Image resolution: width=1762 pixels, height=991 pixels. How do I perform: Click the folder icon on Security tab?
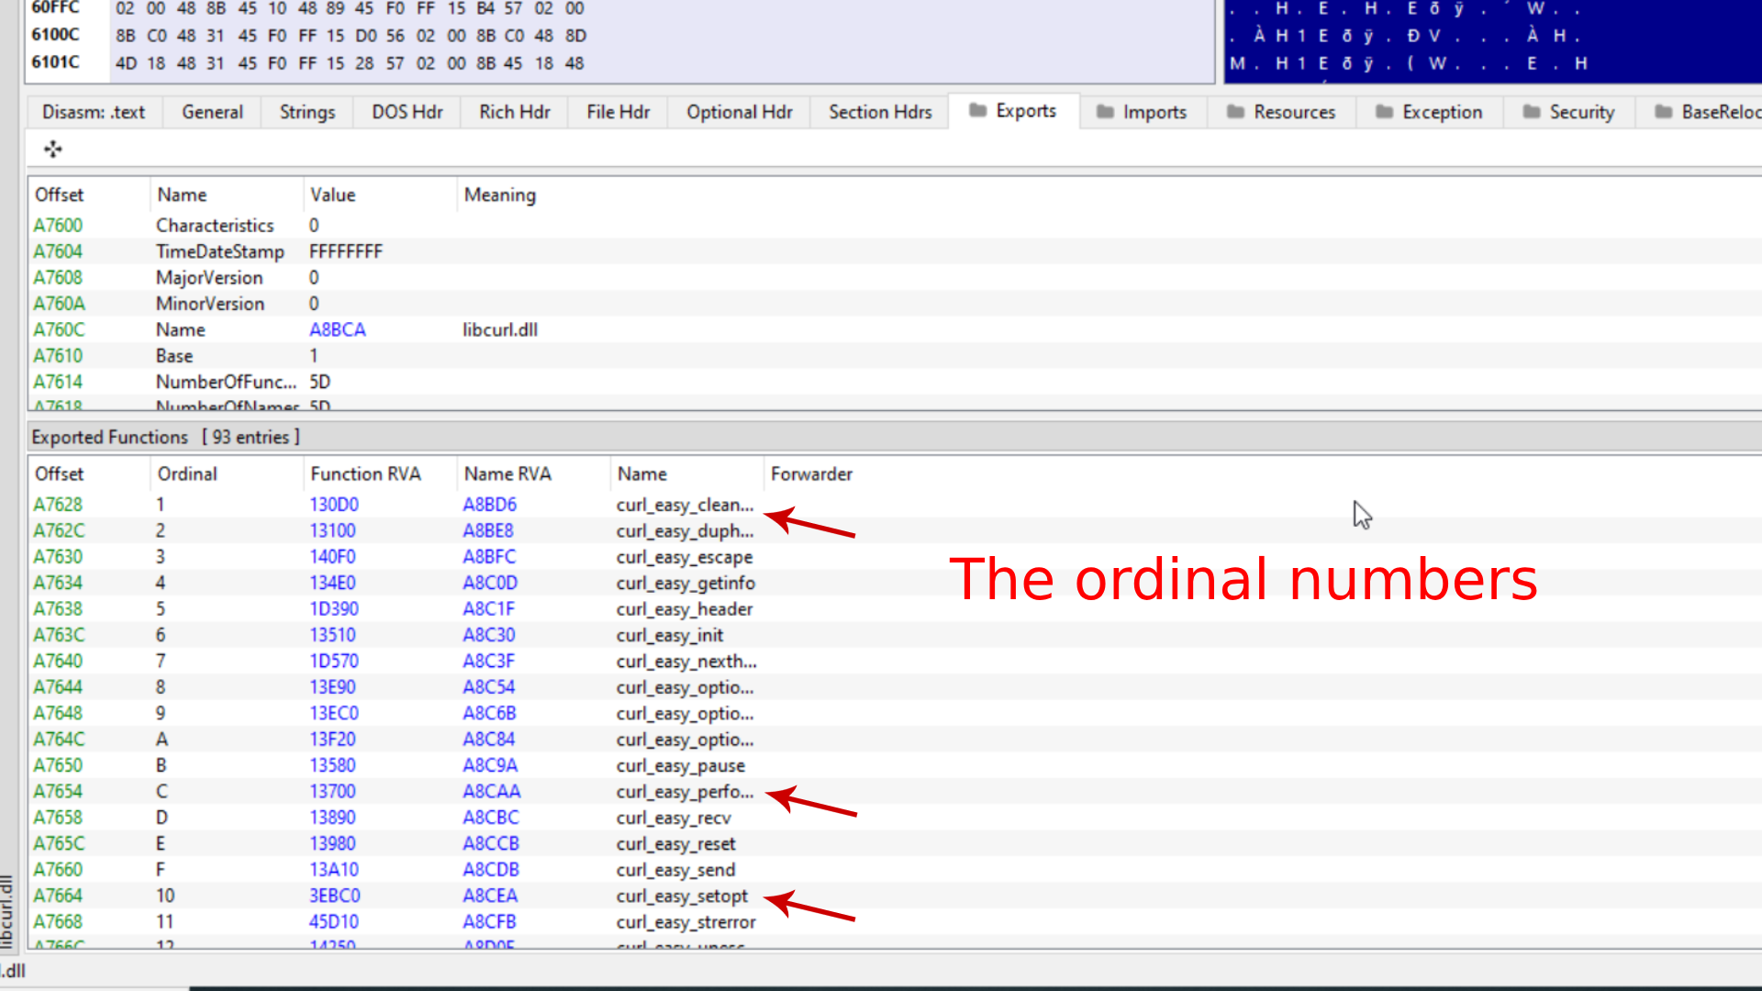(x=1531, y=112)
